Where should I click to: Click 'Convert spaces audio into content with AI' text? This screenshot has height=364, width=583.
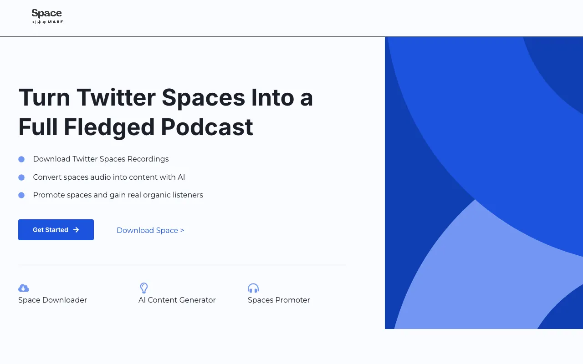[109, 177]
